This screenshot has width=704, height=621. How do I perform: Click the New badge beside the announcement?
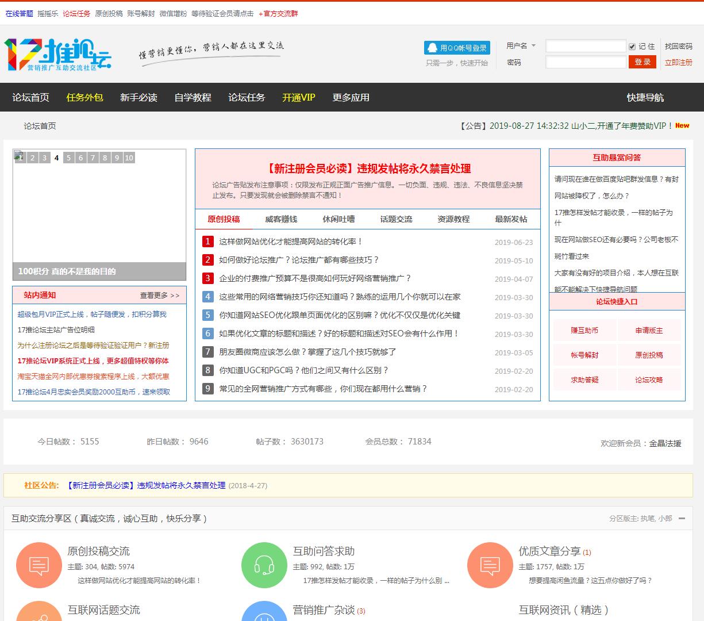pos(682,125)
